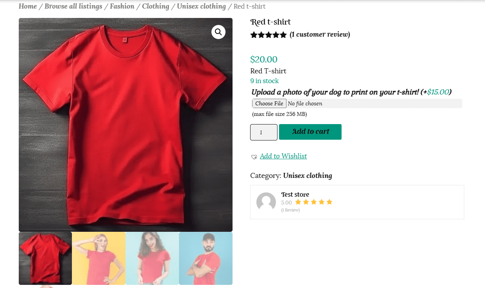485x288 pixels.
Task: Open the Add to Wishlist link
Action: coord(283,156)
